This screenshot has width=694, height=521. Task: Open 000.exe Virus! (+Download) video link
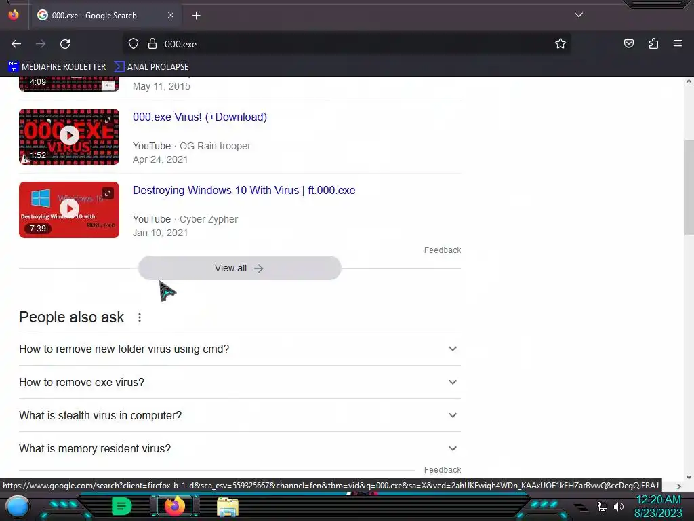tap(200, 117)
